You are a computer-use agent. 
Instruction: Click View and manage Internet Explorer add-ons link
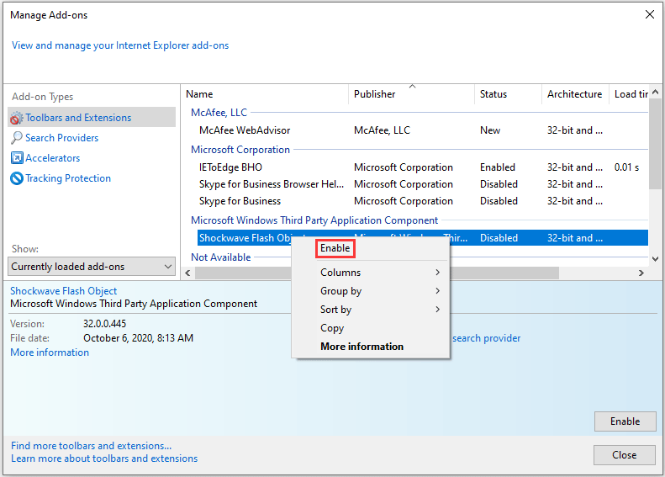point(120,45)
